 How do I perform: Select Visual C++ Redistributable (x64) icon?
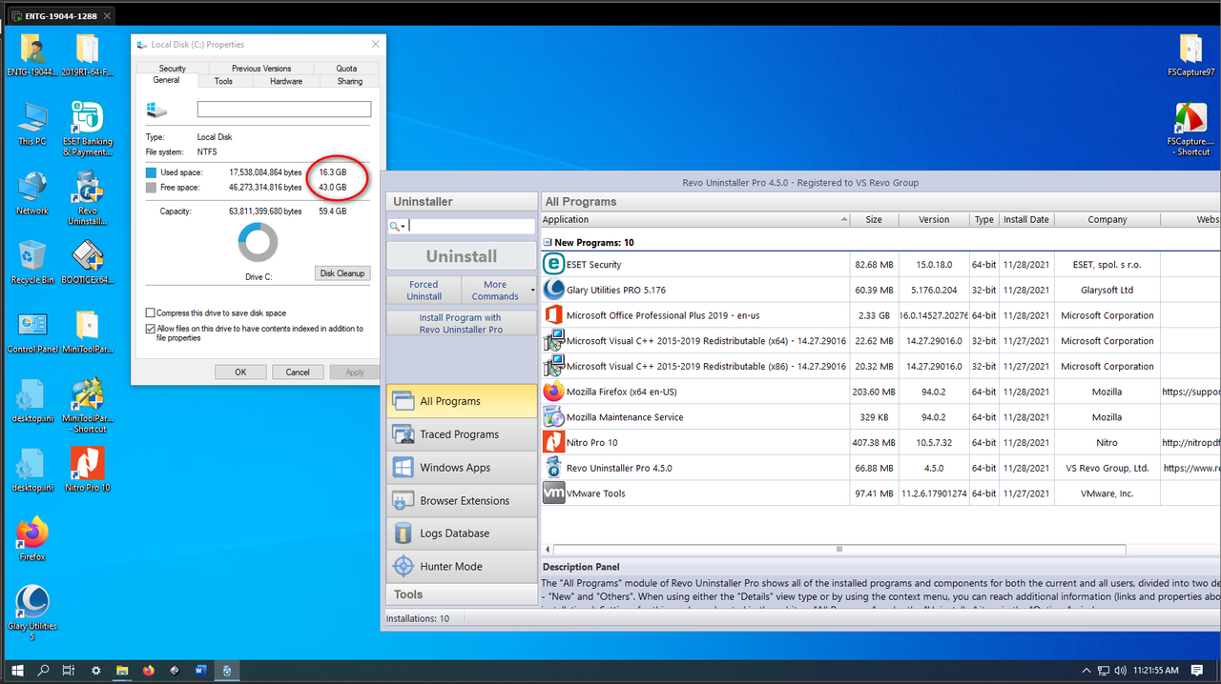[x=553, y=340]
